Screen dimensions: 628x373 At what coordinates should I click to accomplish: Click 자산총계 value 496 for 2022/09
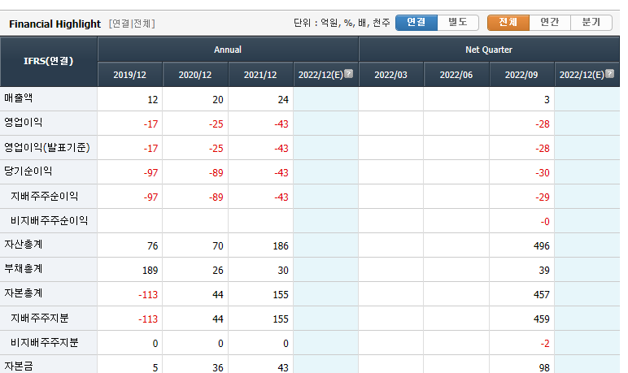click(542, 246)
